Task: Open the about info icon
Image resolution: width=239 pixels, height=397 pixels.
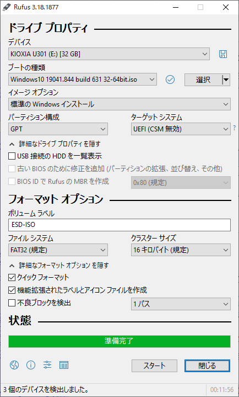Action: [31, 365]
